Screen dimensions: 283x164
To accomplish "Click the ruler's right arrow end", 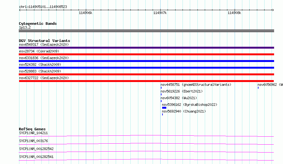I will coord(273,10).
